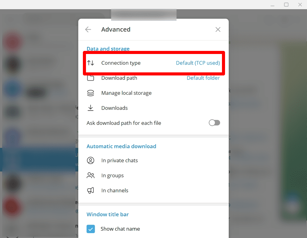
Task: Click the groups people icon
Action: pos(91,175)
